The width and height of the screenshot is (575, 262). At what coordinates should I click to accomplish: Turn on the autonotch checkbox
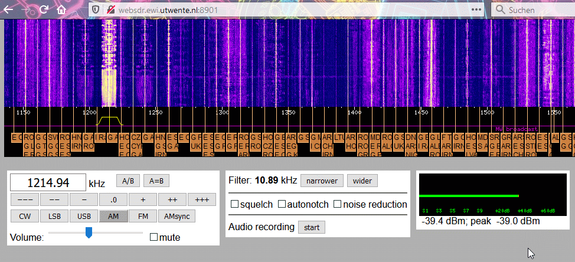tap(282, 204)
